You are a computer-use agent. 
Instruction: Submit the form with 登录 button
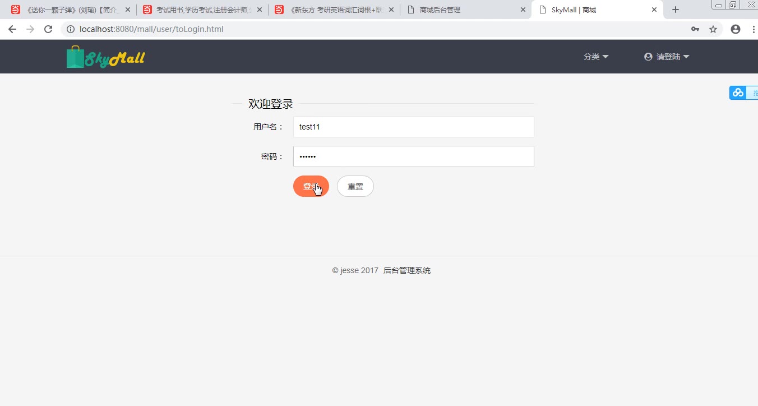click(x=311, y=186)
